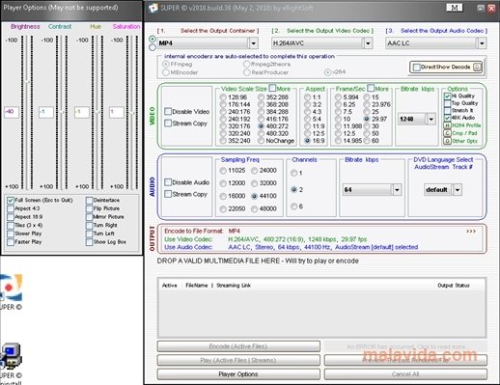Select 4:3 aspect ratio
Screen dimensions: 500x385
click(308, 112)
